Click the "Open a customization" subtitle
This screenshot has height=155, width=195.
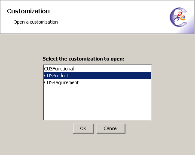pyautogui.click(x=36, y=22)
